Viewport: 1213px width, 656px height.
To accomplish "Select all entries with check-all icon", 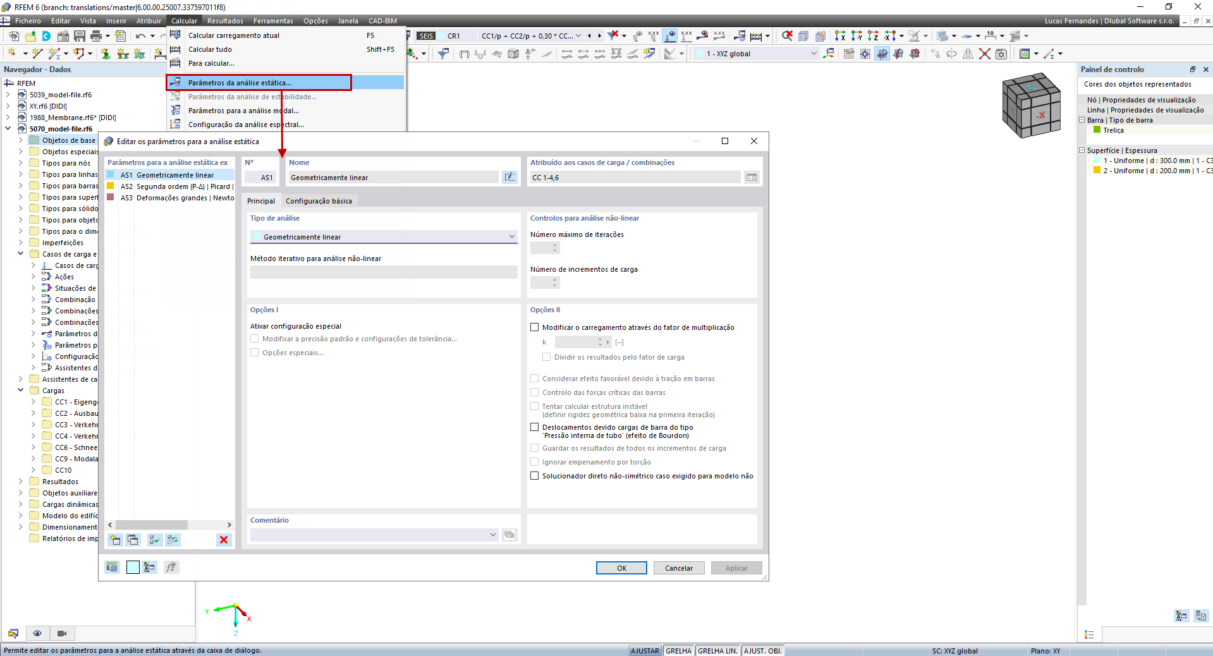I will click(x=154, y=540).
